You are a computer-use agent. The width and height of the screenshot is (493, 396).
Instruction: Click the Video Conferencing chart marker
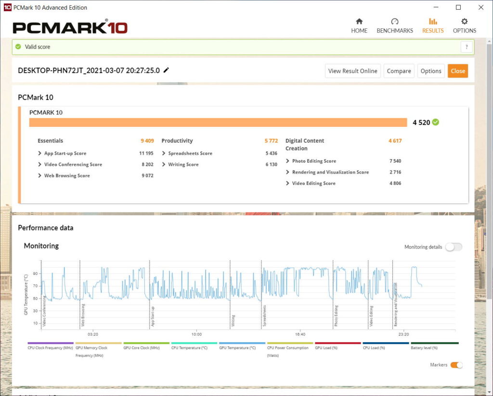coord(44,311)
